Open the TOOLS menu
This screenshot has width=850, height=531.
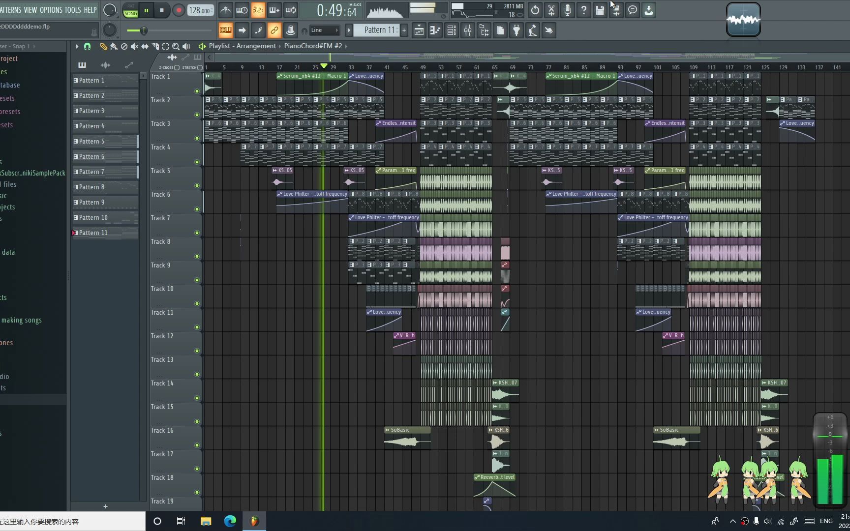[73, 10]
